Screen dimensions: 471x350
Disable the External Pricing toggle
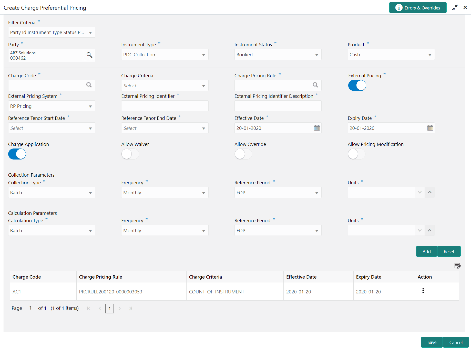coord(357,86)
